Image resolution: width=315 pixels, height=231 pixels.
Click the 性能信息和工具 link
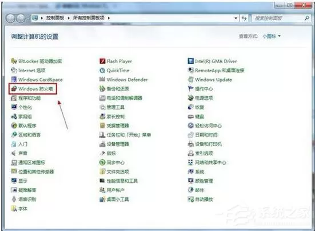[122, 181]
